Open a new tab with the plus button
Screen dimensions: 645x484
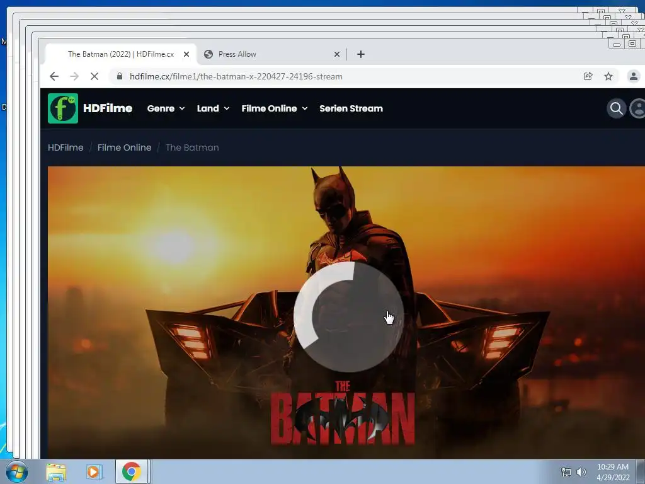point(361,54)
